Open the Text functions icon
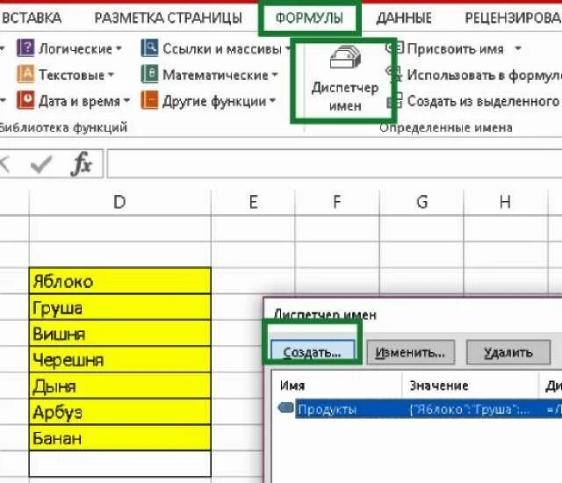 coord(25,75)
